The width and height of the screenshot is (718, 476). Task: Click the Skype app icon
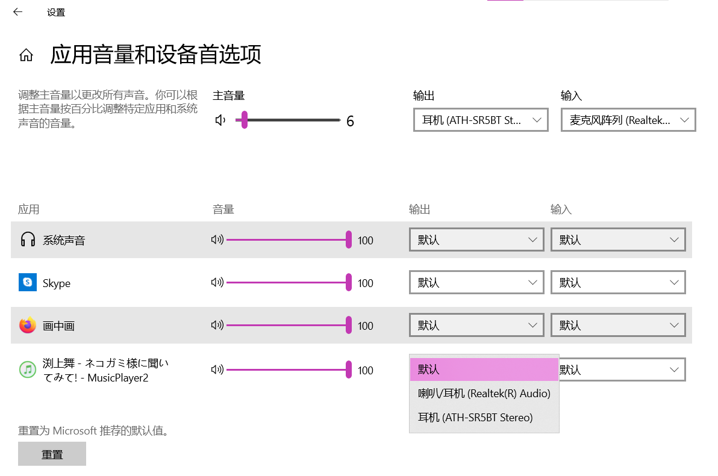tap(28, 283)
